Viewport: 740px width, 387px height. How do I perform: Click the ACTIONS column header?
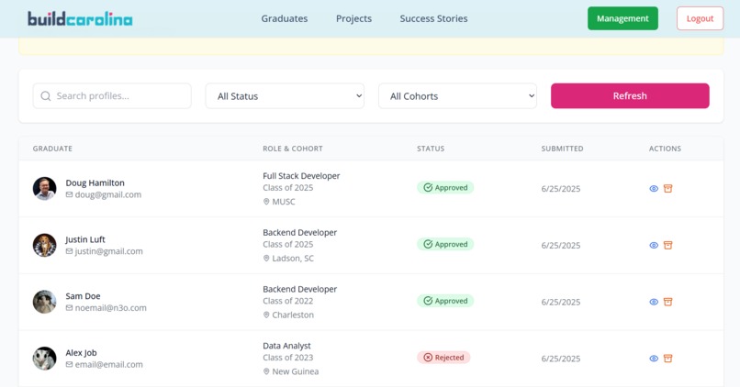pyautogui.click(x=665, y=149)
